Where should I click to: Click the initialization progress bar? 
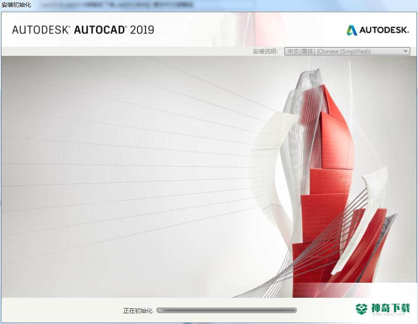[227, 310]
